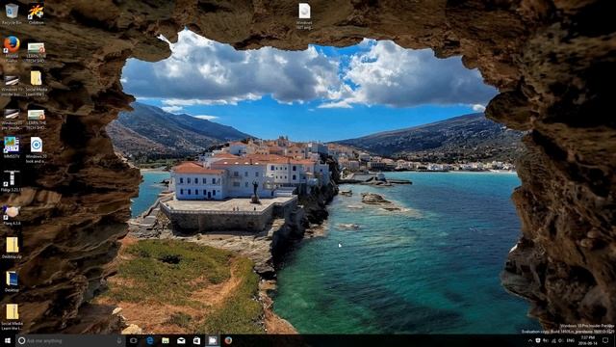Select the Fldigi 3.23.13 shortcut
Screen dimensions: 616x347
click(x=12, y=181)
